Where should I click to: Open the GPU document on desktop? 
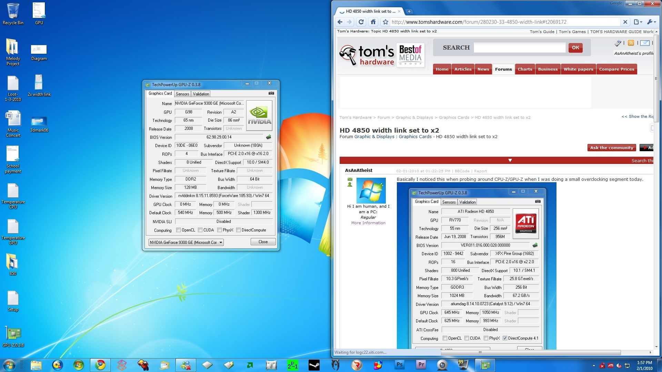click(x=39, y=14)
